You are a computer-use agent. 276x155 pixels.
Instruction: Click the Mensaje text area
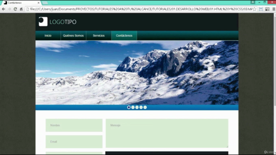pos(167,133)
